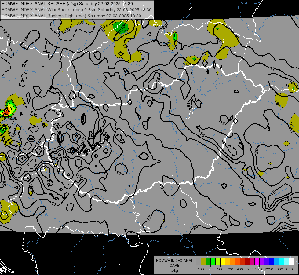Click the SBCAPE title line in the header
Viewport: 299px width, 275px height.
click(67, 4)
